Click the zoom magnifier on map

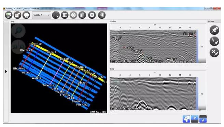coord(18,31)
